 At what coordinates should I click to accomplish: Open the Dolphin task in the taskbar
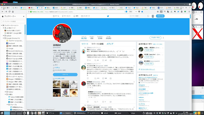click(x=65, y=113)
